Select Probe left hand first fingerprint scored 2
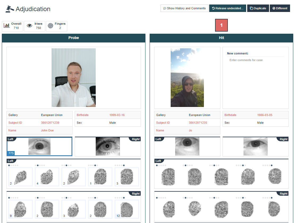The height and width of the screenshot is (223, 298). click(x=20, y=177)
